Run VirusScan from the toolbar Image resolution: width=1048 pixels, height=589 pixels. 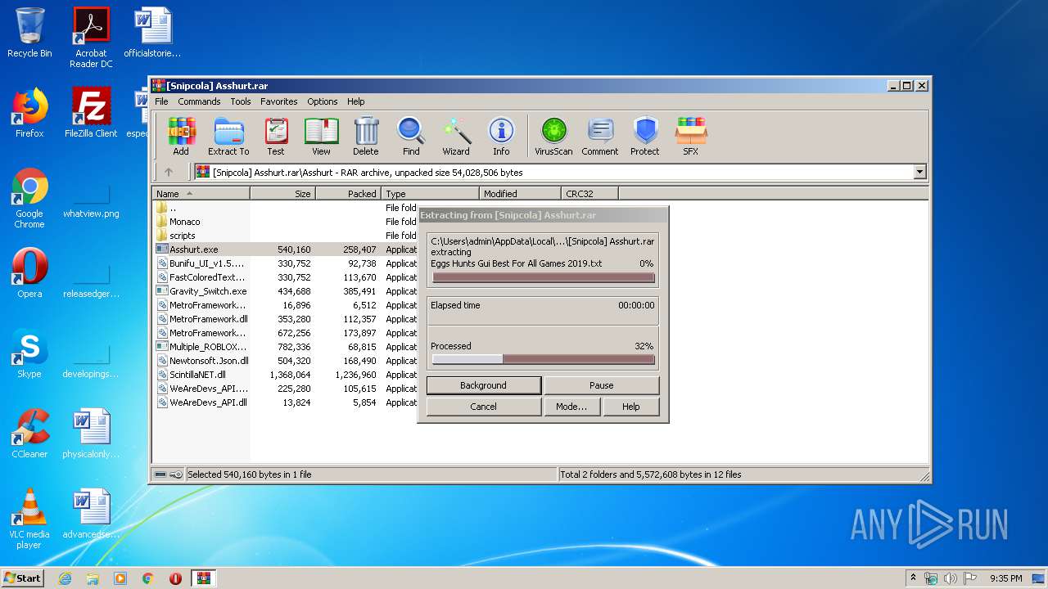553,136
